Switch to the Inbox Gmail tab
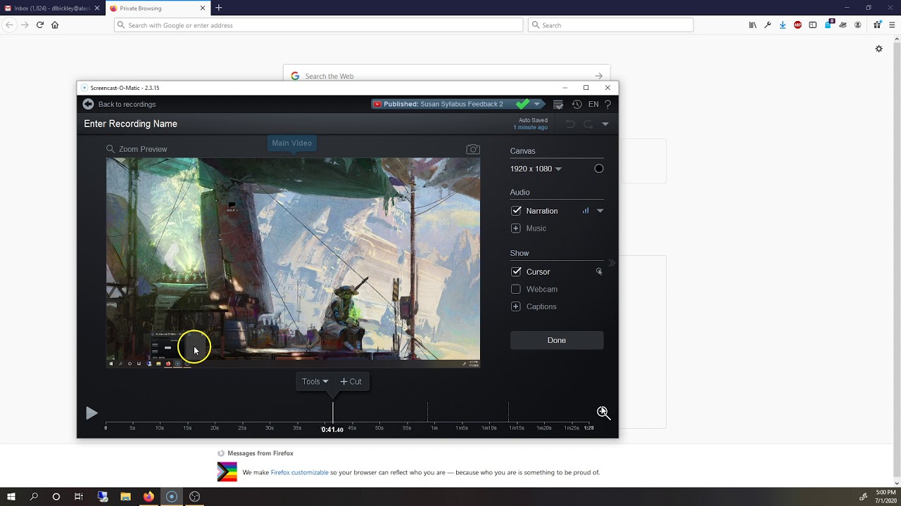Screen dimensions: 901x506 click(53, 8)
